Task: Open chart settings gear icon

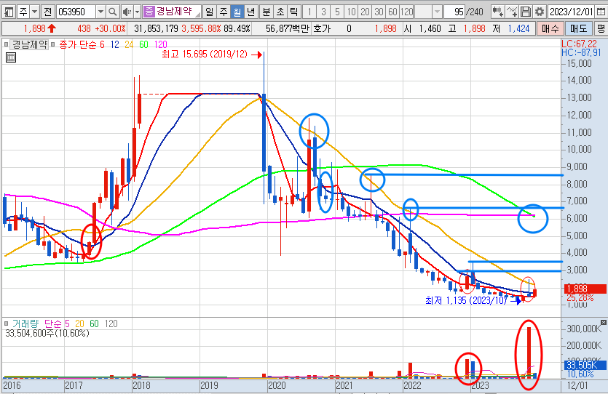Action: click(x=540, y=12)
